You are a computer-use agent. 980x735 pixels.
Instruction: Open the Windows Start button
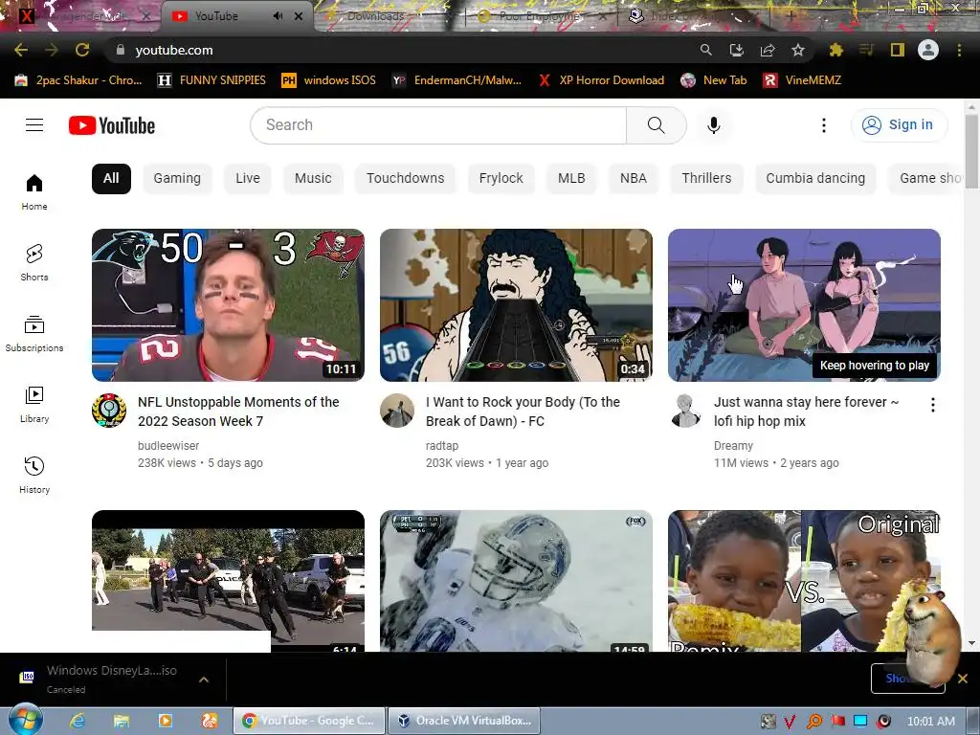[25, 720]
